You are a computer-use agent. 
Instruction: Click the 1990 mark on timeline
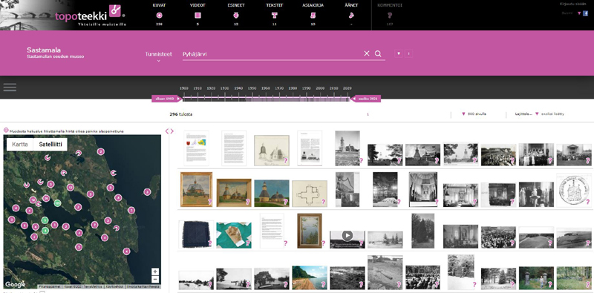coord(307,88)
